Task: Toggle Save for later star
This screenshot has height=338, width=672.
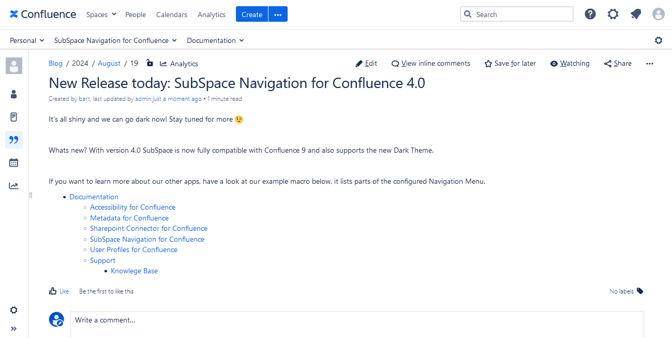Action: pos(510,64)
